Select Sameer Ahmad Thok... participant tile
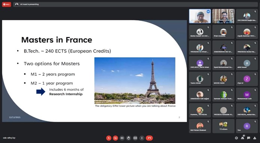Viewport: 260px width, 143px height. click(223, 95)
